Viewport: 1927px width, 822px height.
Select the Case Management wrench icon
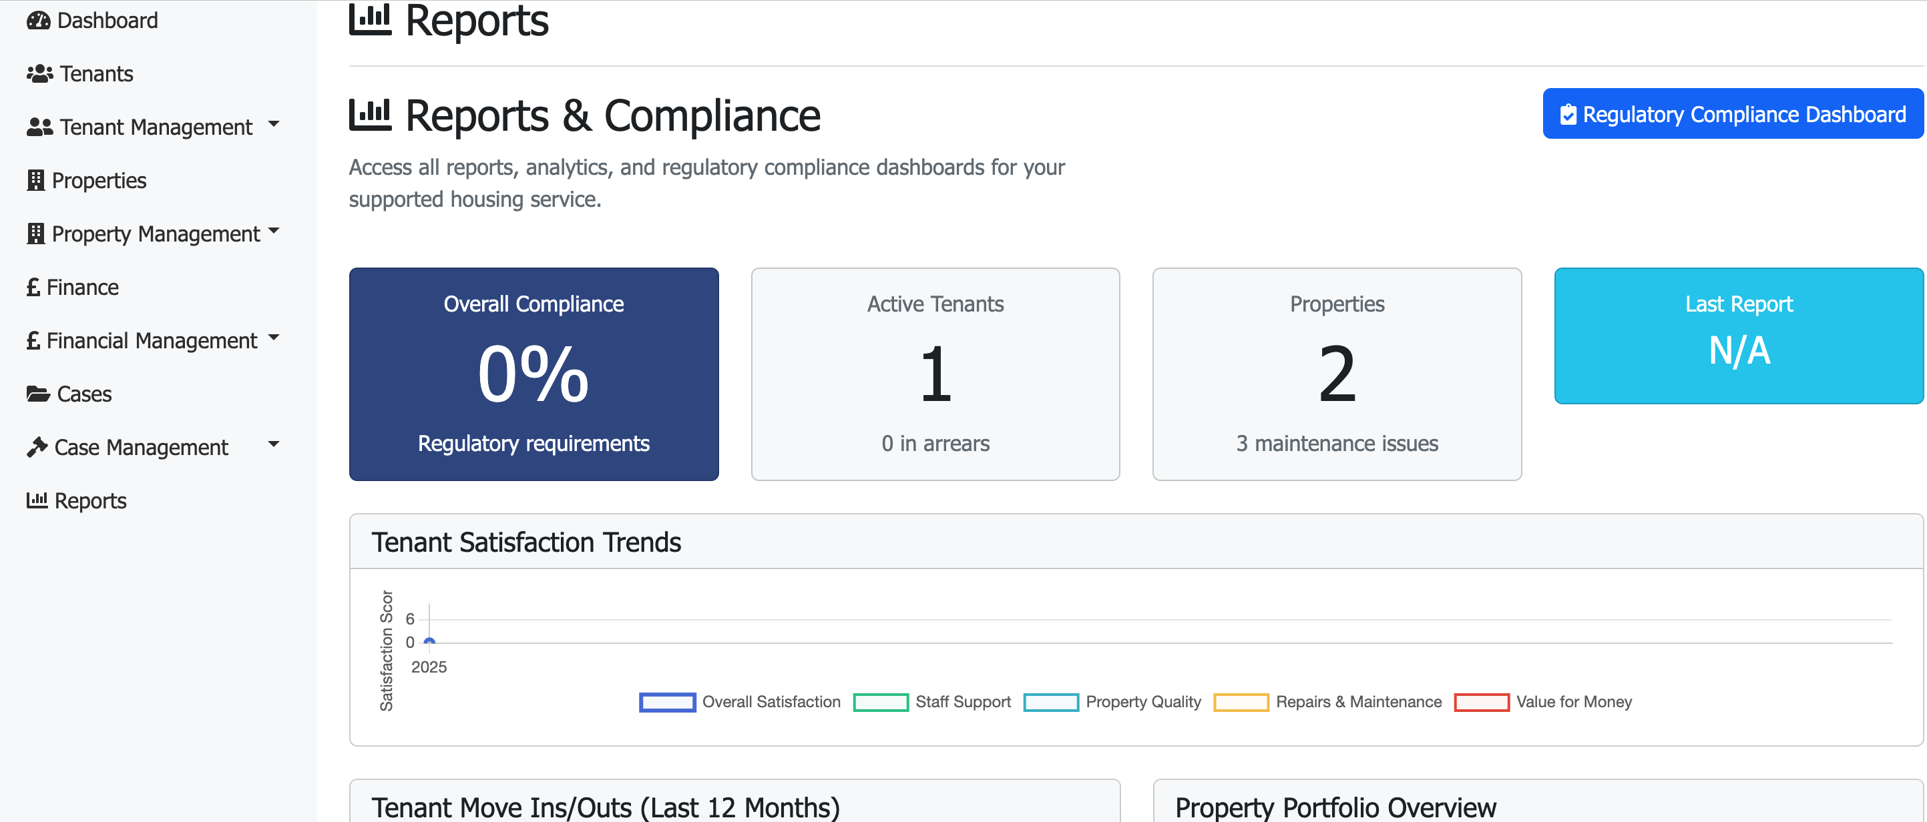point(37,446)
